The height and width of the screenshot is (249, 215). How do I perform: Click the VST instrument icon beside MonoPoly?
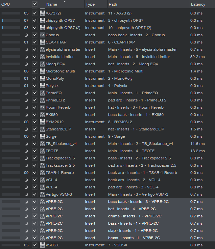pyautogui.click(x=42, y=78)
